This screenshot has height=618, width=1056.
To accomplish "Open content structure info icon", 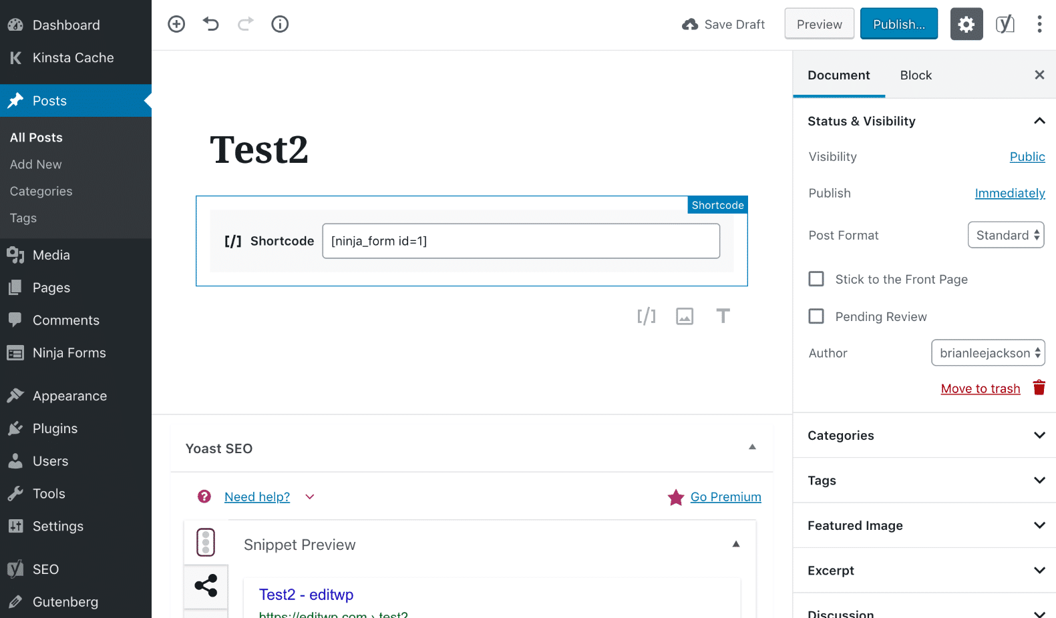I will click(x=280, y=24).
